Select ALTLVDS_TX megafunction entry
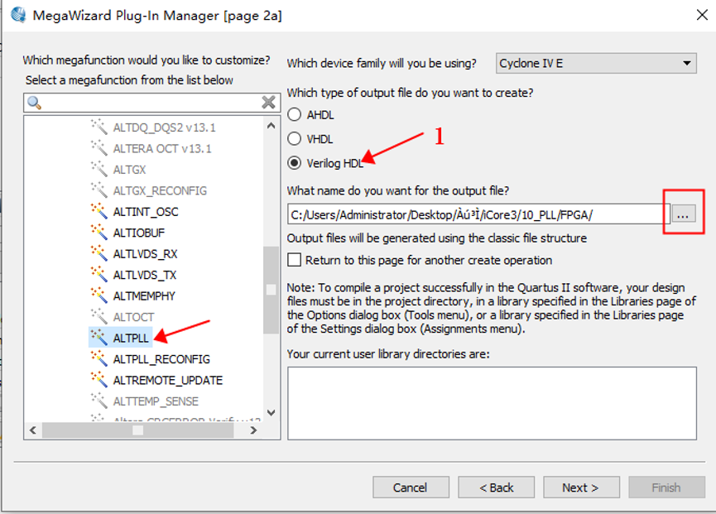Viewport: 716px width, 514px height. click(145, 275)
